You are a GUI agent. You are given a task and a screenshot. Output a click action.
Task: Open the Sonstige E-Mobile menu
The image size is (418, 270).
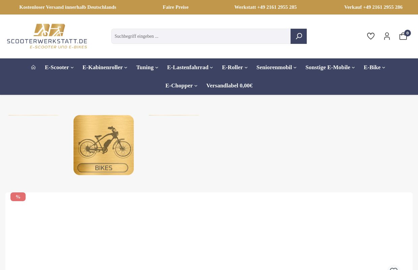[330, 67]
